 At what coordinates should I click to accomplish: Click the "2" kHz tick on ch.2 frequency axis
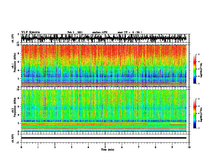[x=19, y=123]
